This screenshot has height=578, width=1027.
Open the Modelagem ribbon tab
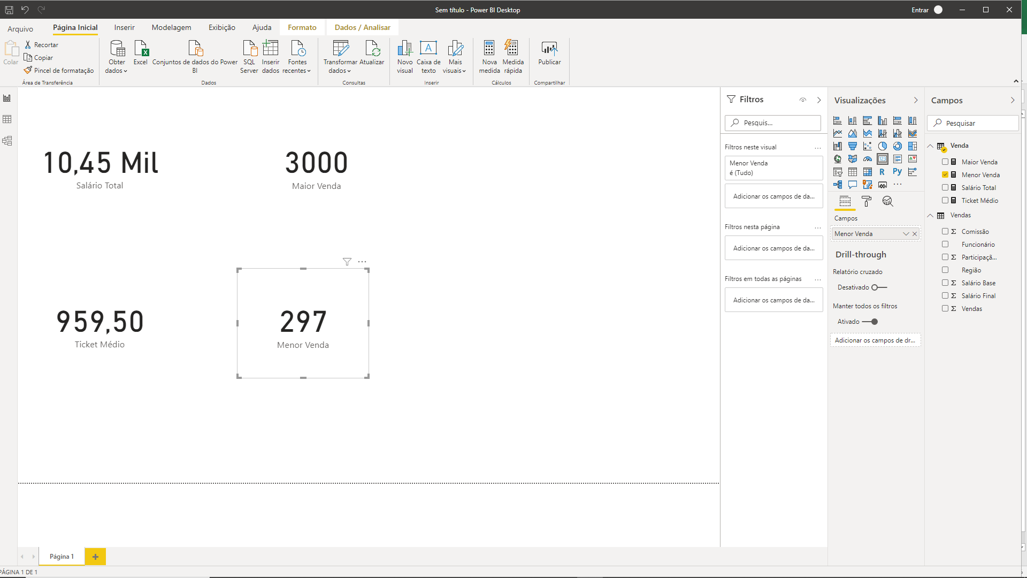point(171,27)
